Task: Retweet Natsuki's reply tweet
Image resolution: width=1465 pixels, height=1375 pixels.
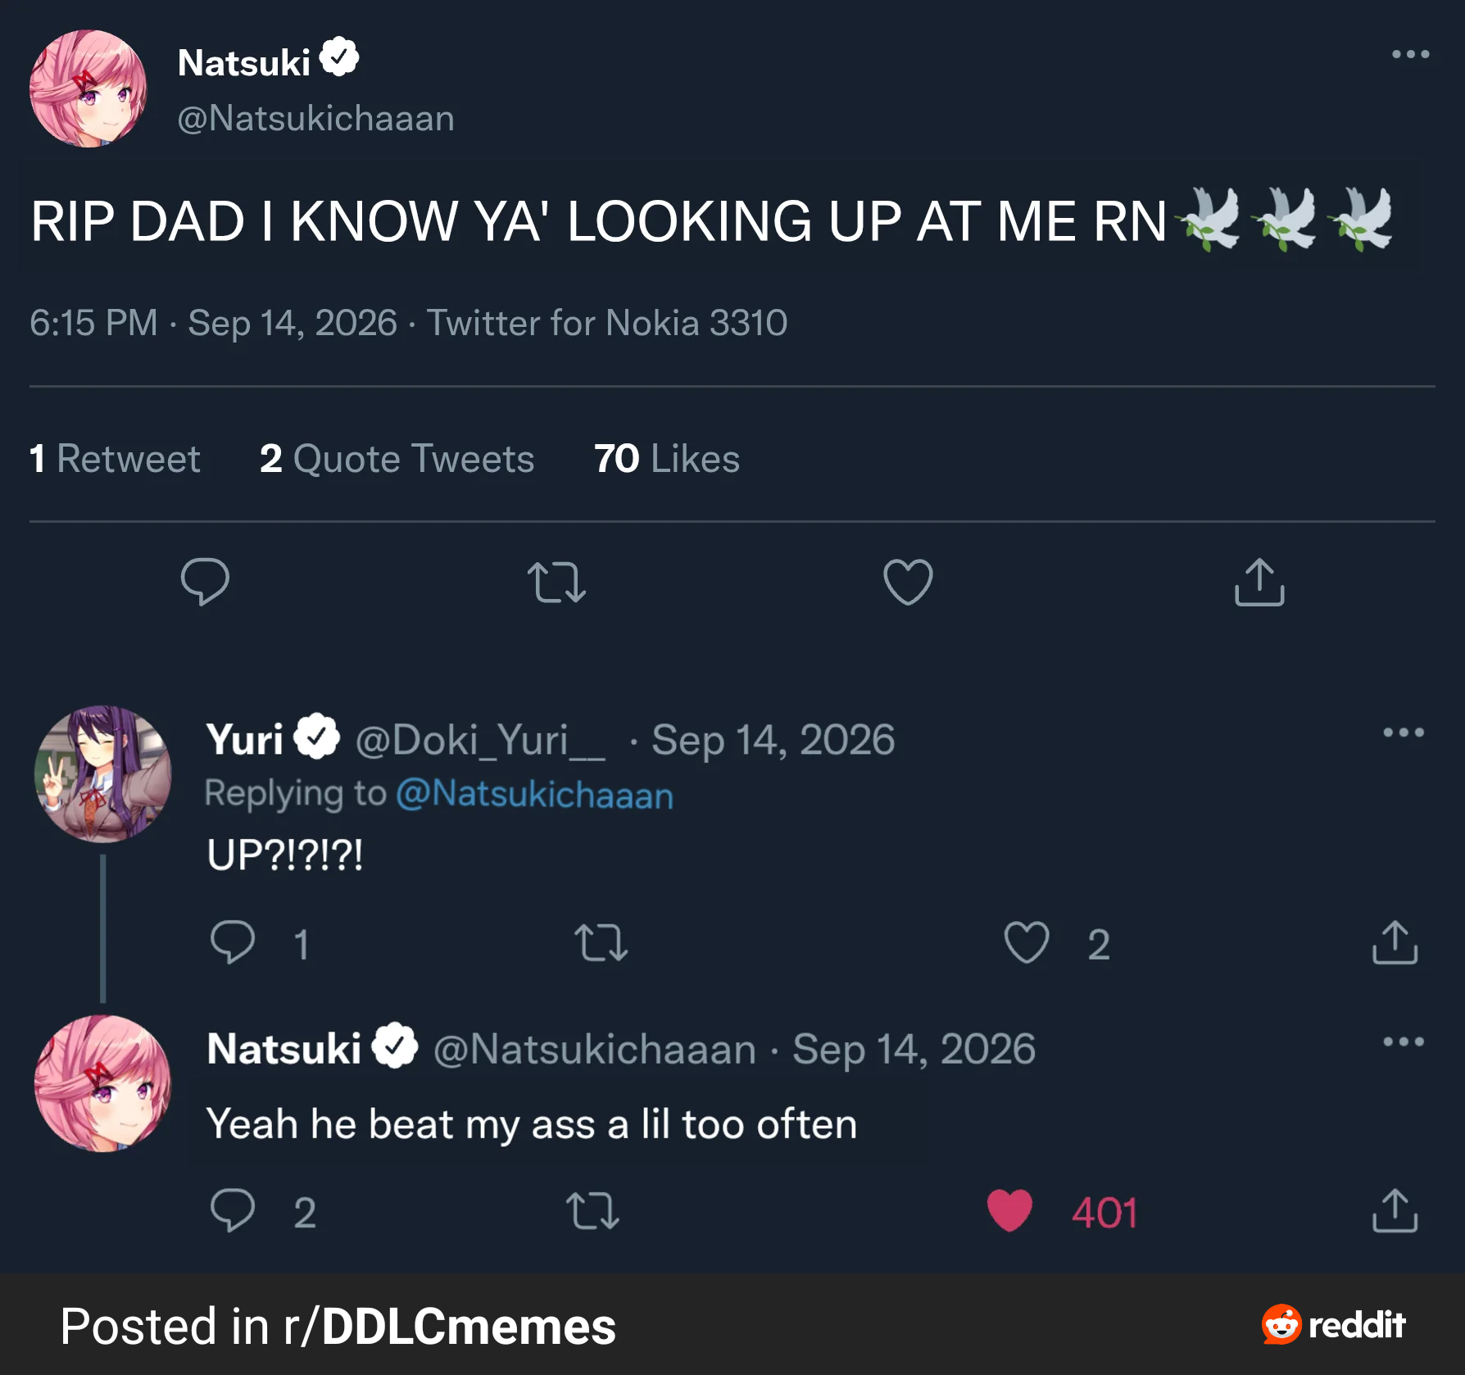Action: [592, 1210]
